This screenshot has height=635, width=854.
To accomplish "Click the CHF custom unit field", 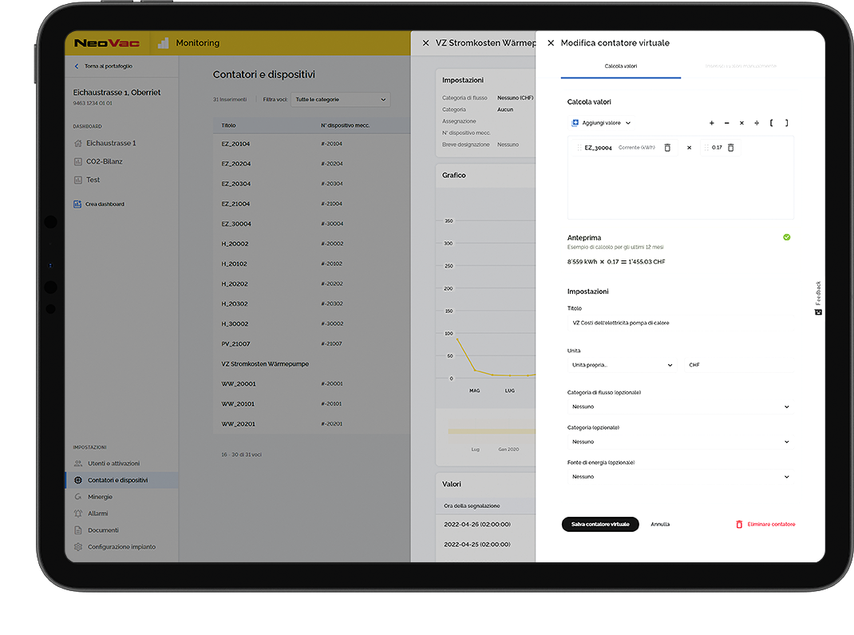I will (738, 365).
